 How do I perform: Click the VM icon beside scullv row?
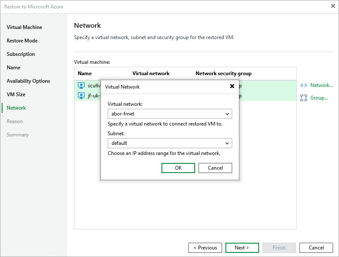point(81,86)
